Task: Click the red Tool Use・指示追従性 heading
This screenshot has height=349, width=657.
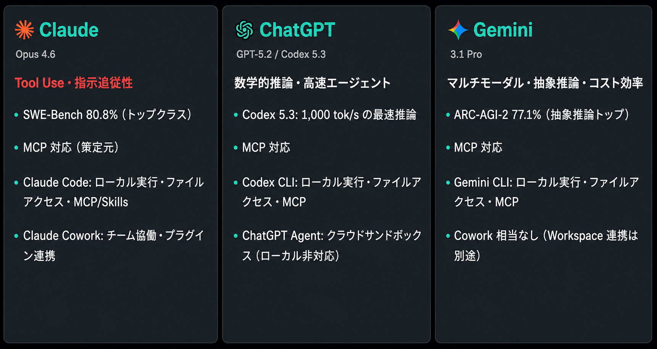Action: coord(74,83)
